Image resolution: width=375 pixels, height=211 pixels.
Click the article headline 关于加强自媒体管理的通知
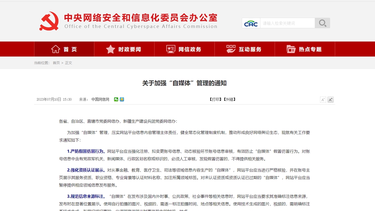pos(184,83)
